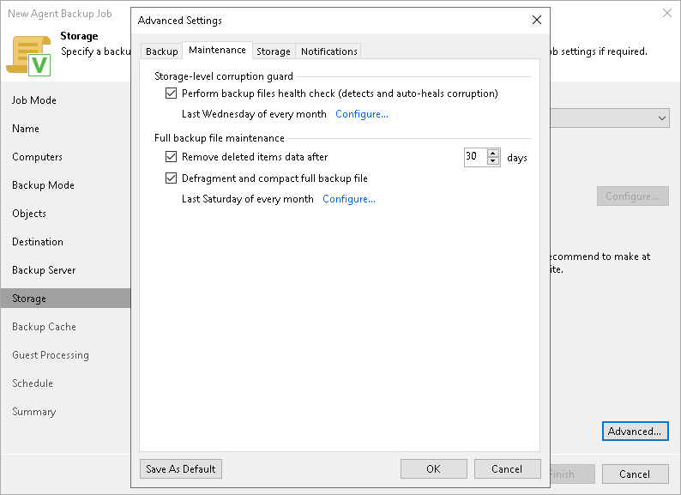Click the Finish button in wizard
The width and height of the screenshot is (681, 495).
[572, 474]
